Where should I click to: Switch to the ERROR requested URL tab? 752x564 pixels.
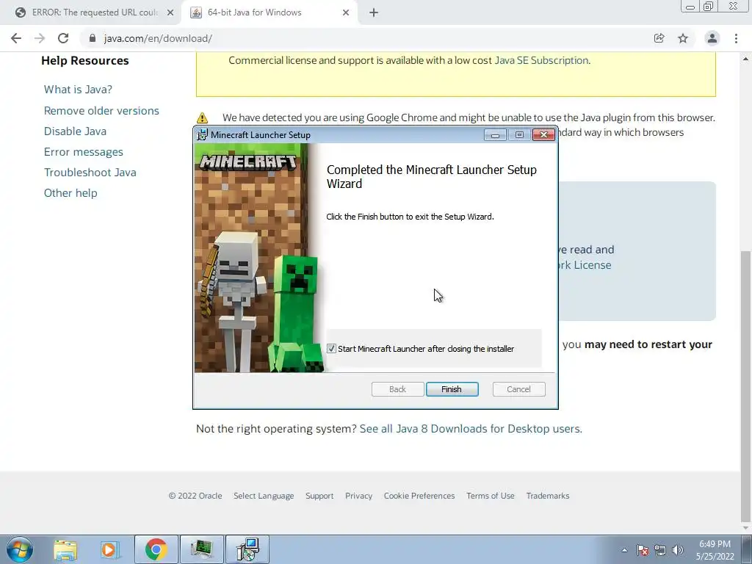click(95, 13)
